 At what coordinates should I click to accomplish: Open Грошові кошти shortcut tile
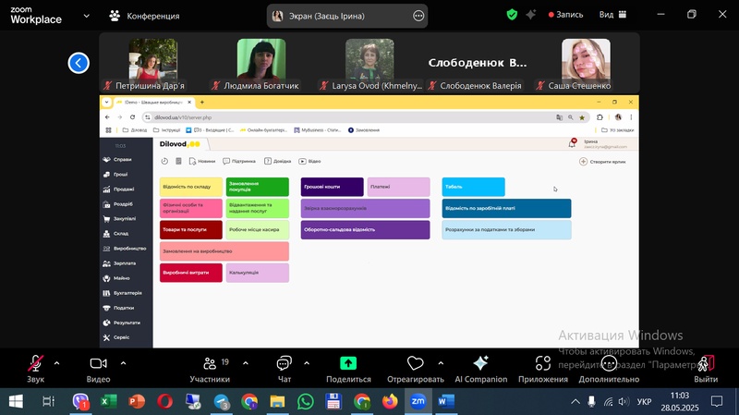333,187
